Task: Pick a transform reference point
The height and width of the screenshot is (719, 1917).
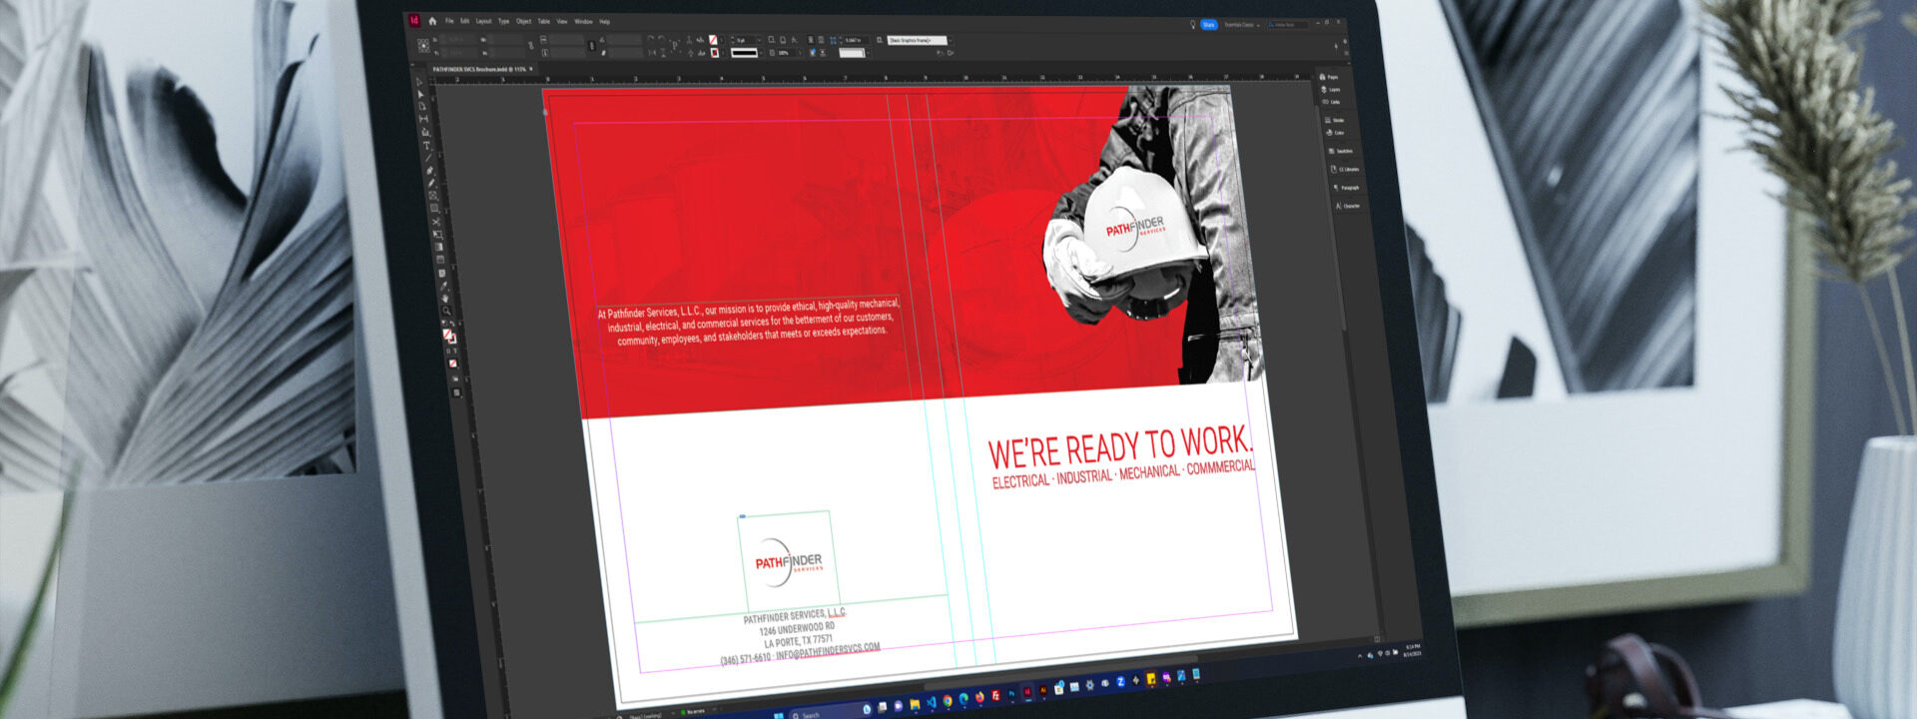Action: point(423,46)
